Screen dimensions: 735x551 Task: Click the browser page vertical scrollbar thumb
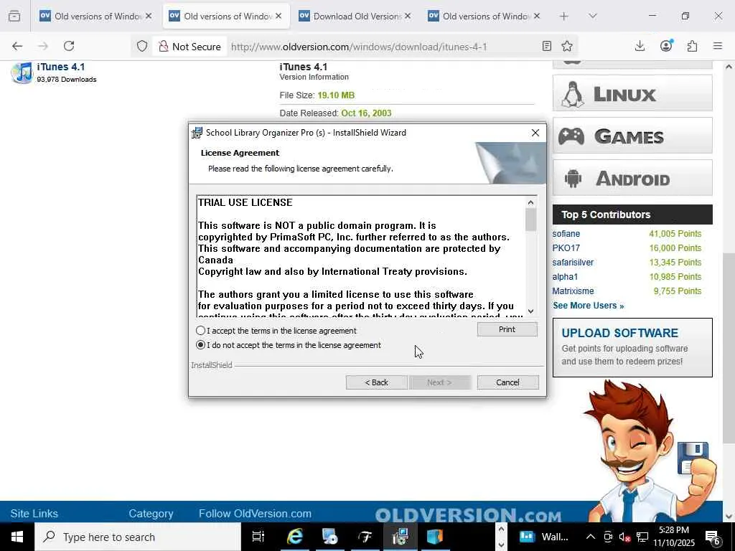[729, 348]
